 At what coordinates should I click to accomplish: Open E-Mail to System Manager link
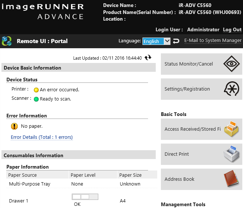[213, 40]
